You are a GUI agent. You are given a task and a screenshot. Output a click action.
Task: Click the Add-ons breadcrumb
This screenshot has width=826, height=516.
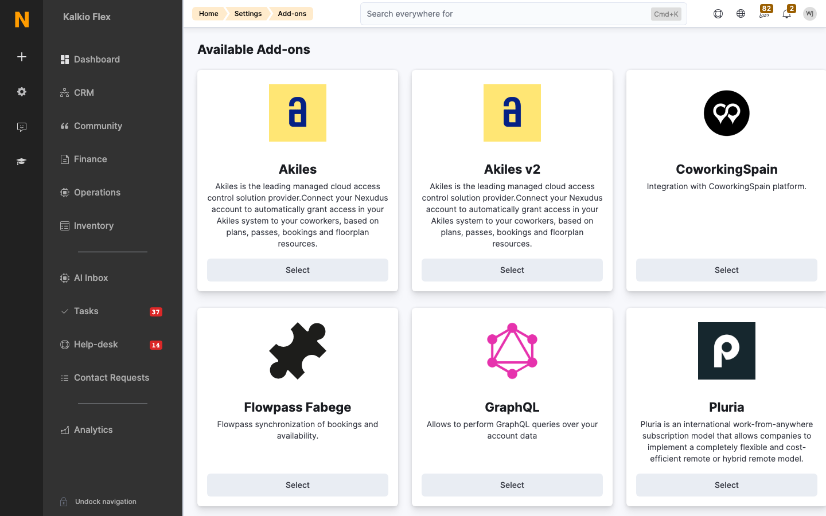point(292,14)
